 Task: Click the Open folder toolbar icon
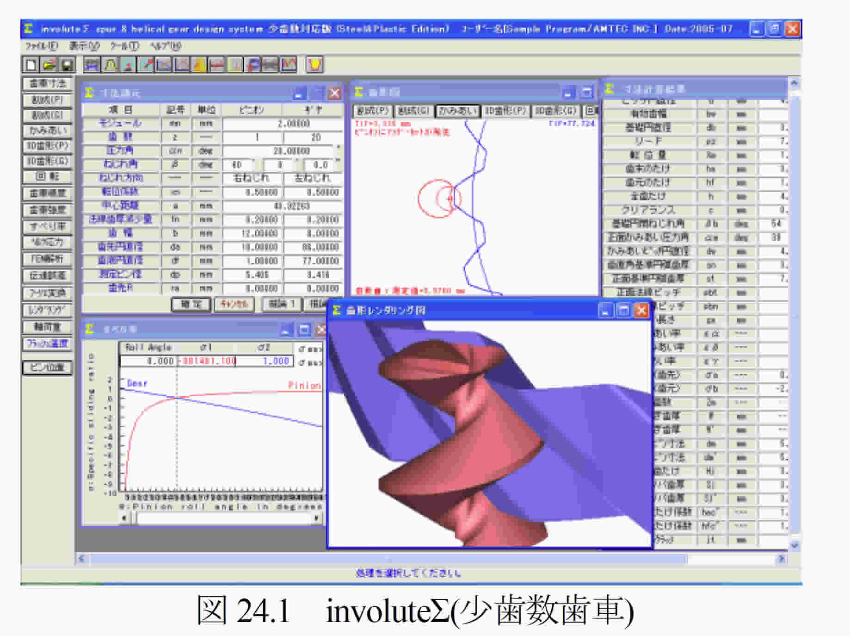click(49, 64)
